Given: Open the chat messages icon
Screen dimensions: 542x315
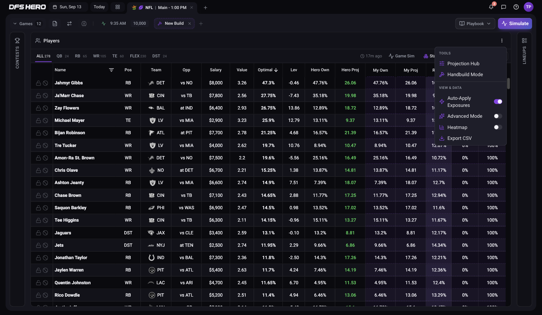Looking at the screenshot, I should tap(504, 7).
